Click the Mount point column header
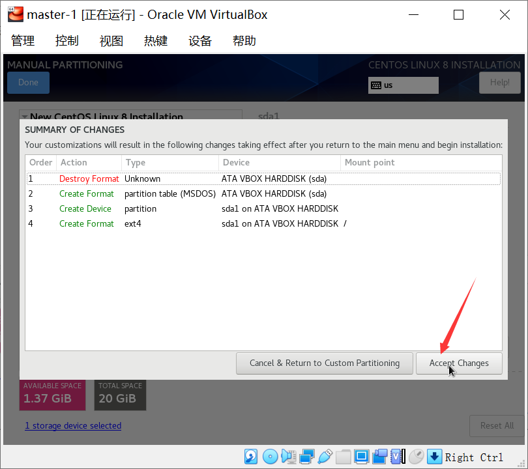 [x=421, y=162]
